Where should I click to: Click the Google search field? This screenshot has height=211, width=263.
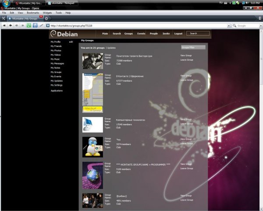click(248, 25)
